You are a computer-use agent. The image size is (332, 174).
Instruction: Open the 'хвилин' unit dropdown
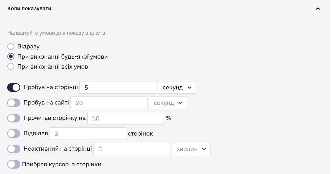[191, 149]
